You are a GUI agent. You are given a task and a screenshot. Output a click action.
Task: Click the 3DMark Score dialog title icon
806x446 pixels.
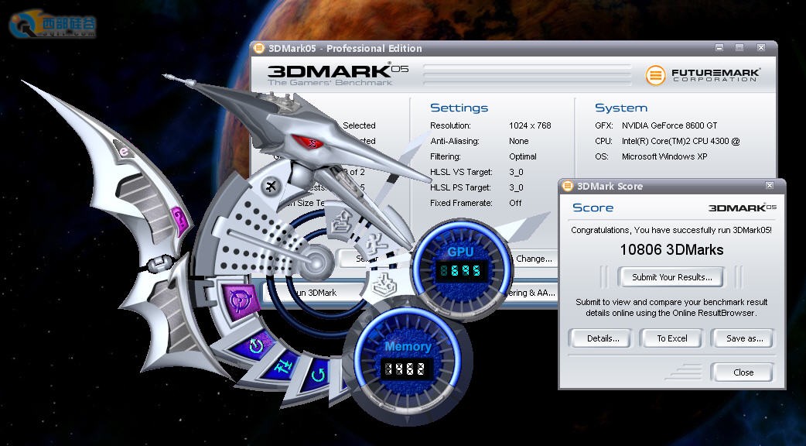(568, 186)
